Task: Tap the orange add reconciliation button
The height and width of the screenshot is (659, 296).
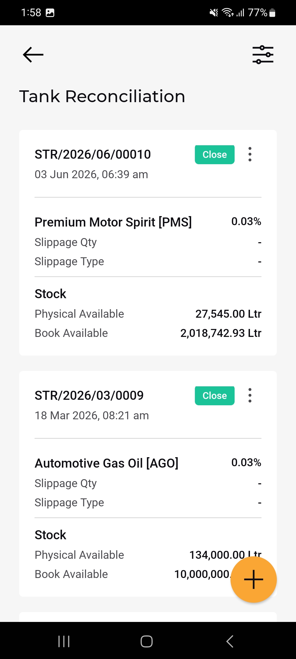Action: point(254,579)
